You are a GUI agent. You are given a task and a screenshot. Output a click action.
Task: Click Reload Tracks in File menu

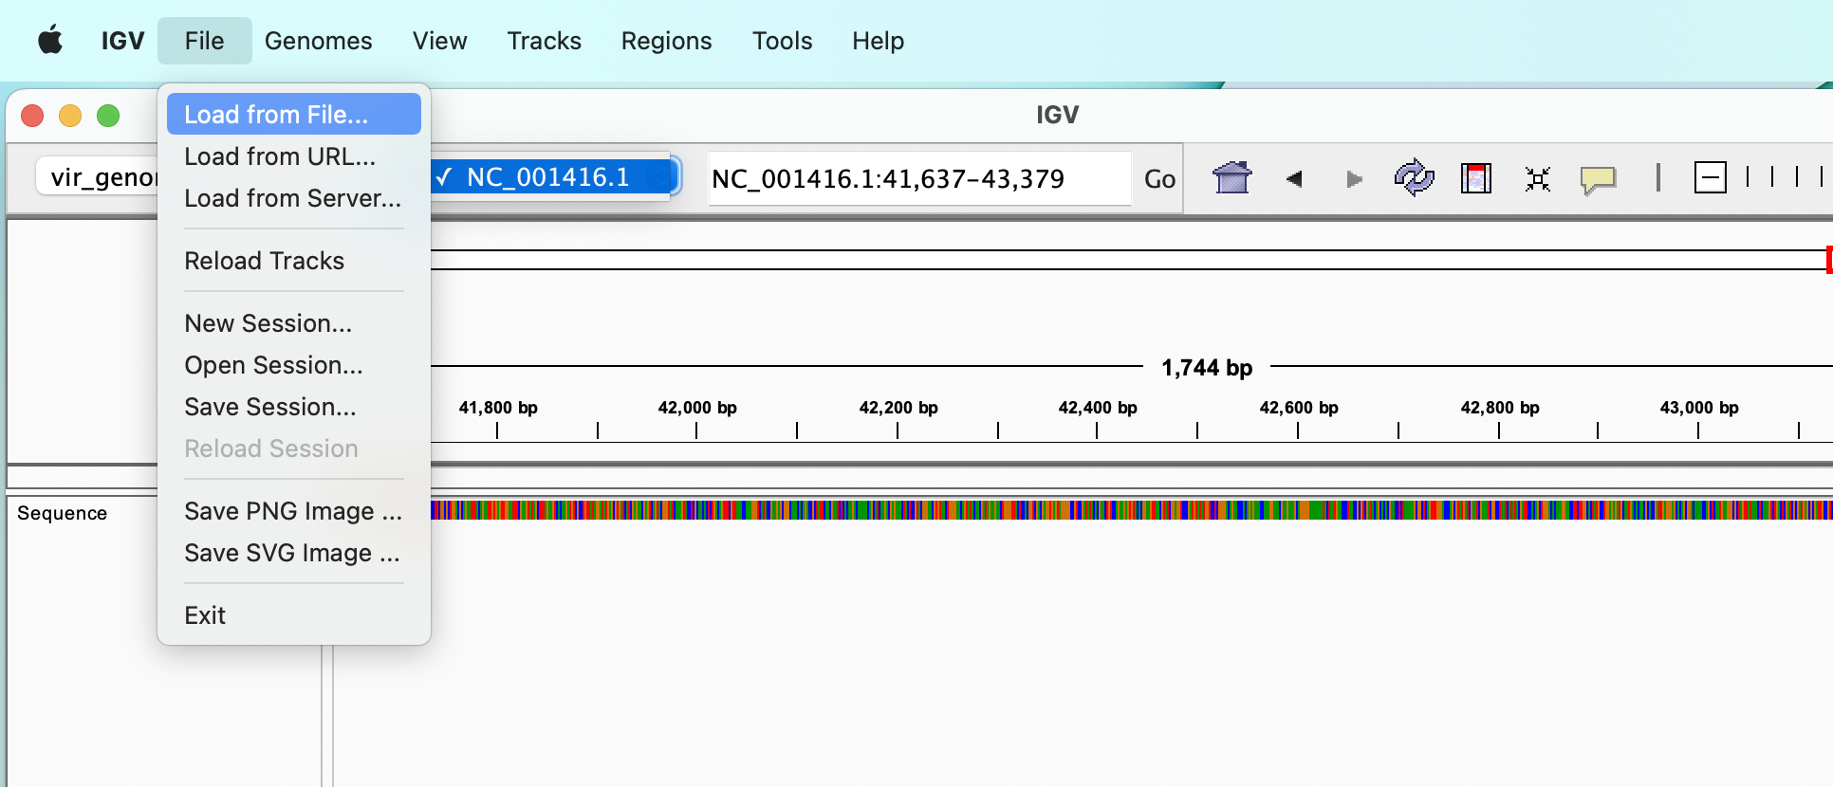point(294,261)
